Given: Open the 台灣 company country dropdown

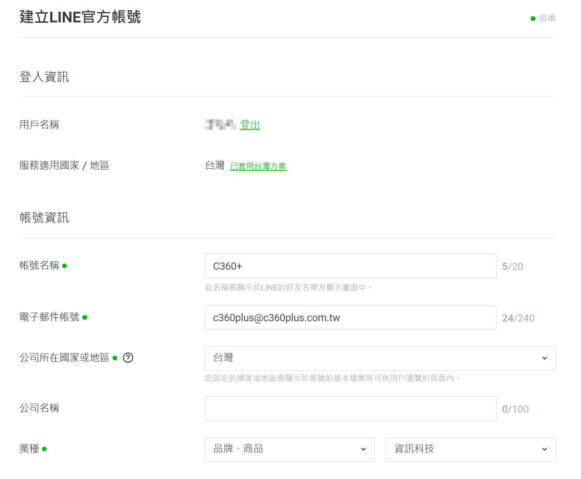Looking at the screenshot, I should pos(380,358).
